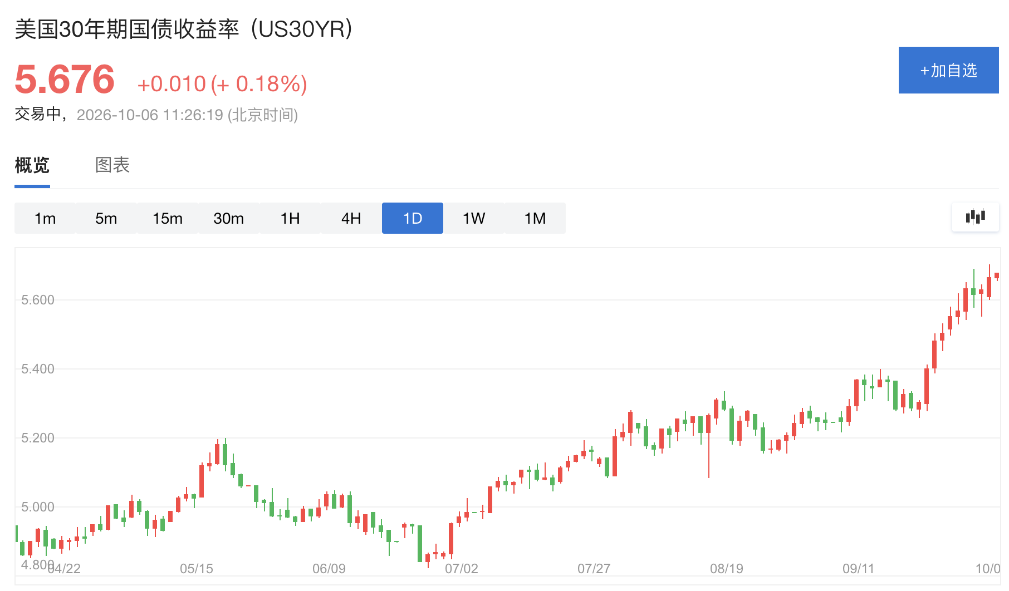Select the 1M monthly interval

tap(535, 218)
